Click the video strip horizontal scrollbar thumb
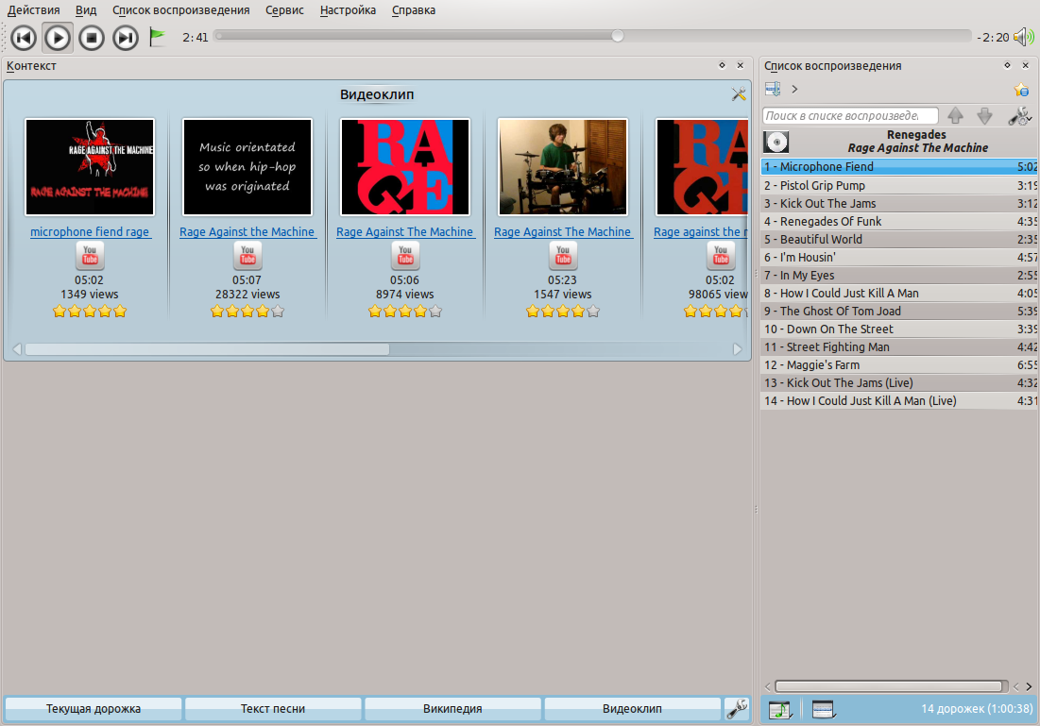This screenshot has width=1040, height=726. pyautogui.click(x=207, y=348)
